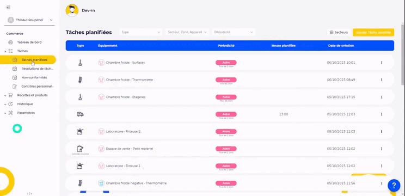Open the Secteur, Zone, Appareil dropdown

pos(187,32)
